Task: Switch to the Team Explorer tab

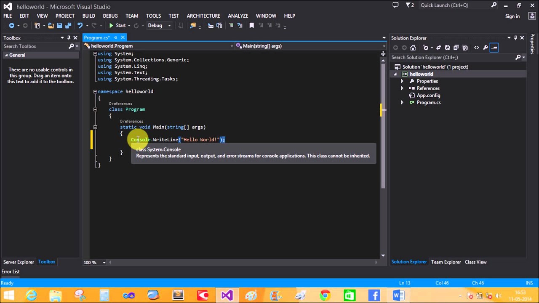Action: pos(446,262)
